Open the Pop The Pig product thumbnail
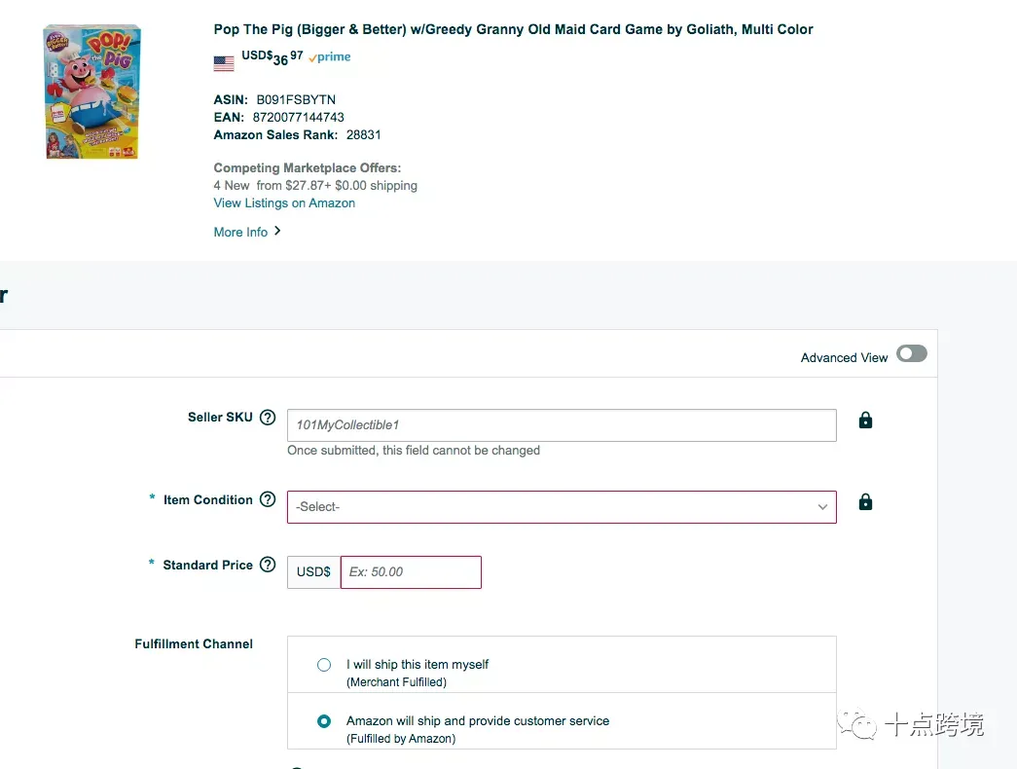Image resolution: width=1017 pixels, height=769 pixels. [x=92, y=92]
